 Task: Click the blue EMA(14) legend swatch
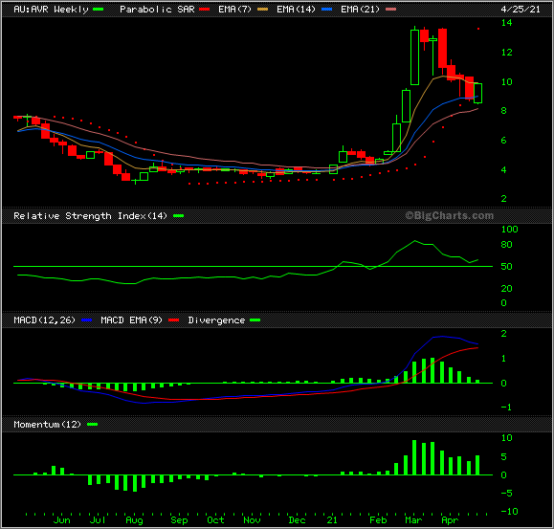pos(327,10)
